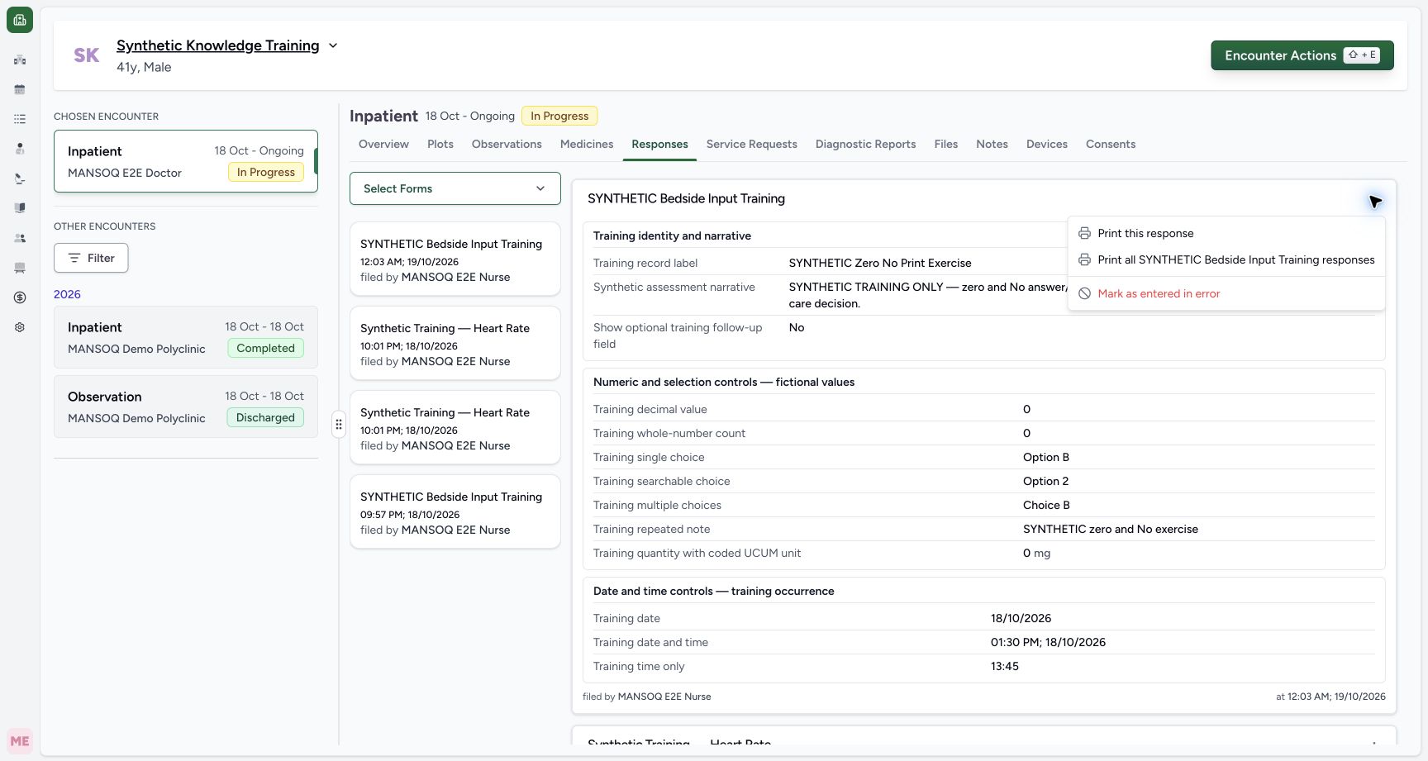Select the chosen Inpatient MANSOQ E2E Doctor encounter

tap(186, 161)
